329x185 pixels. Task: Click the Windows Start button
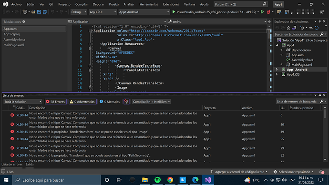pyautogui.click(x=6, y=180)
